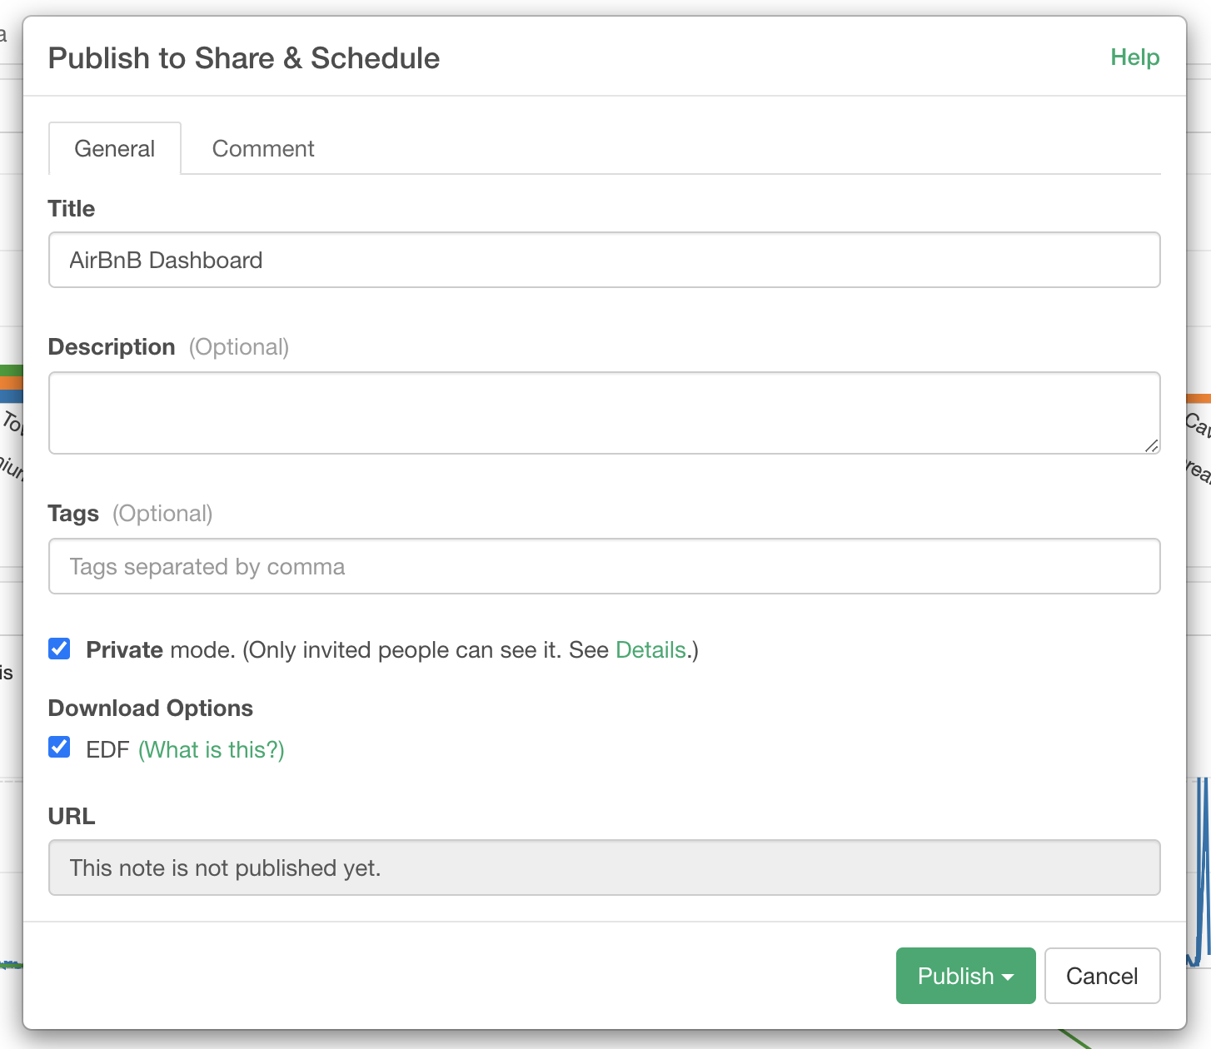Screen dimensions: 1211x1049
Task: Click the 'Description' field label
Action: [x=112, y=347]
